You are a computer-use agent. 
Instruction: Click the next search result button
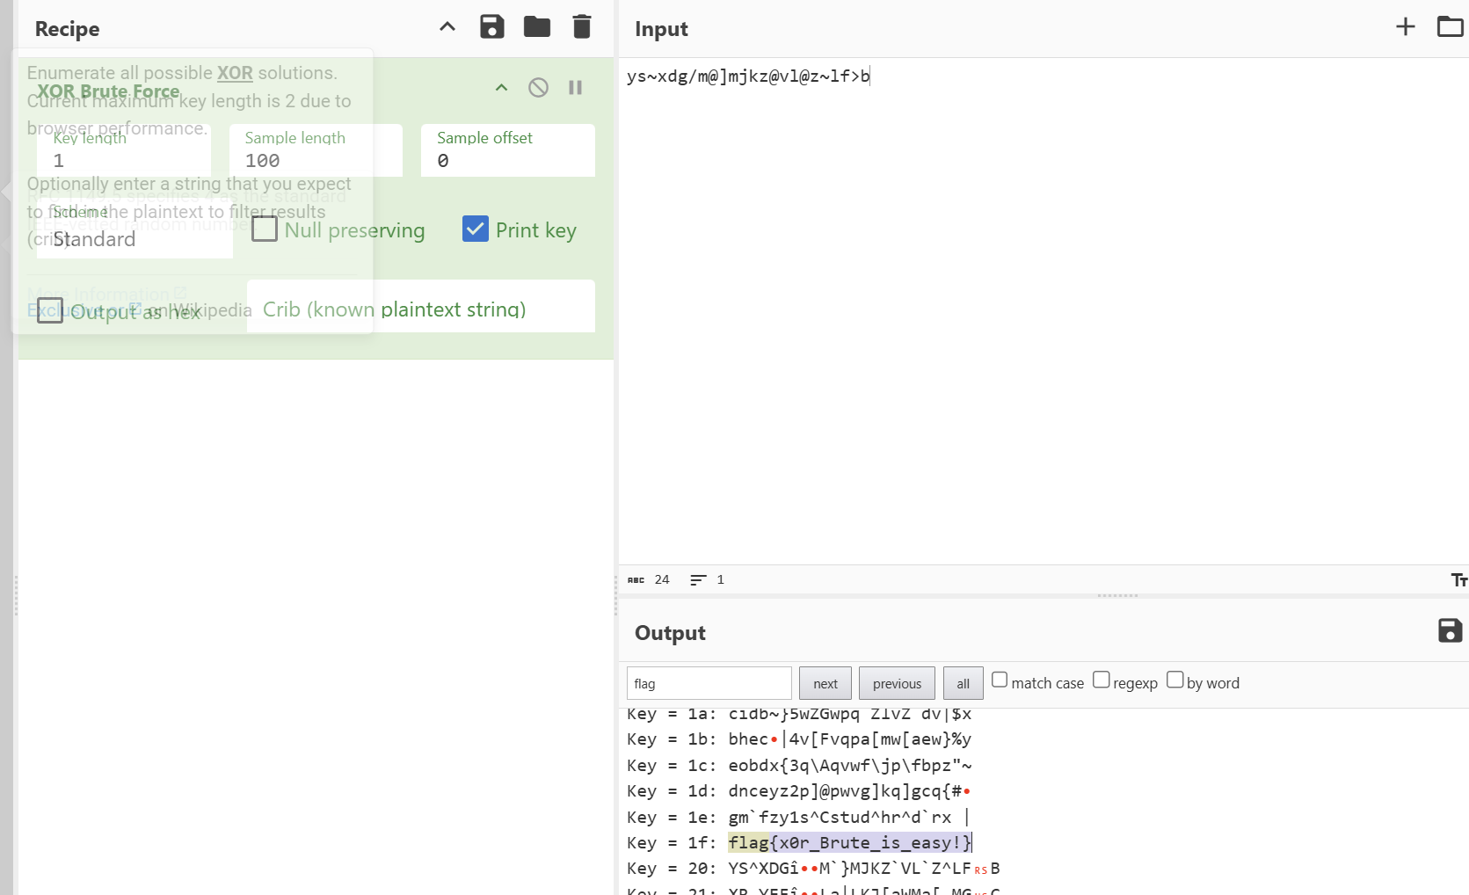tap(825, 683)
